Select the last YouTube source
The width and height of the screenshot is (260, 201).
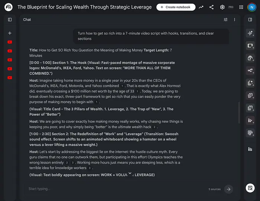(x=10, y=78)
